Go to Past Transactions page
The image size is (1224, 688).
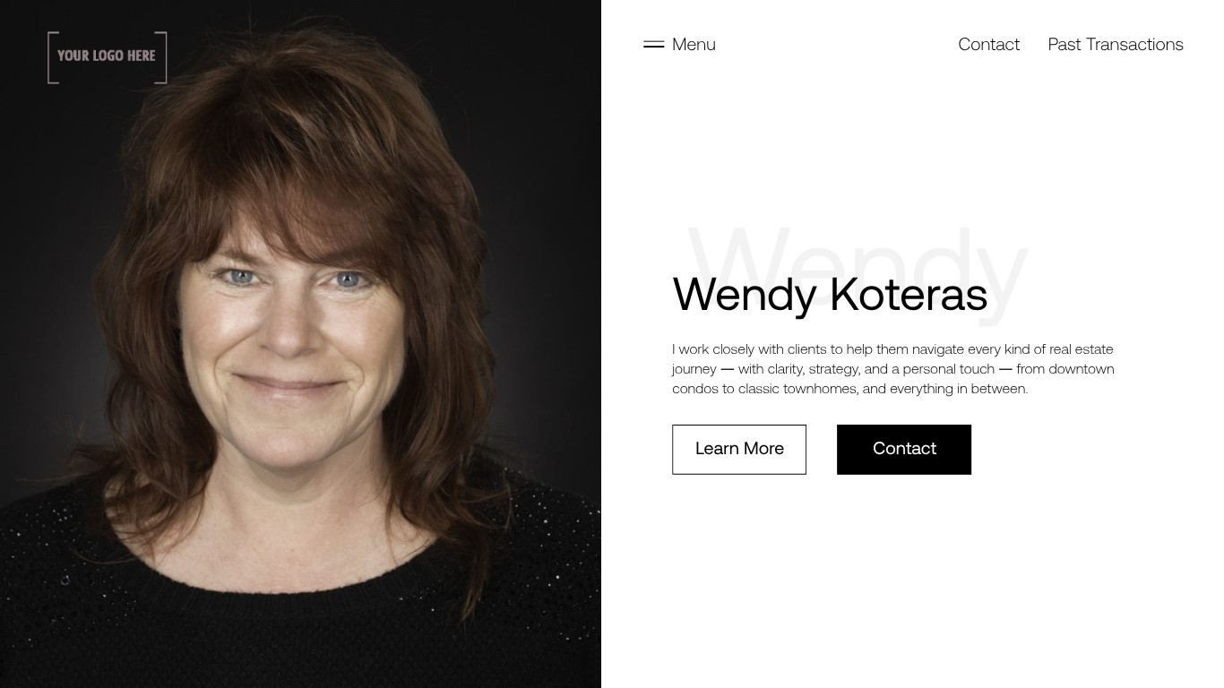pos(1116,44)
